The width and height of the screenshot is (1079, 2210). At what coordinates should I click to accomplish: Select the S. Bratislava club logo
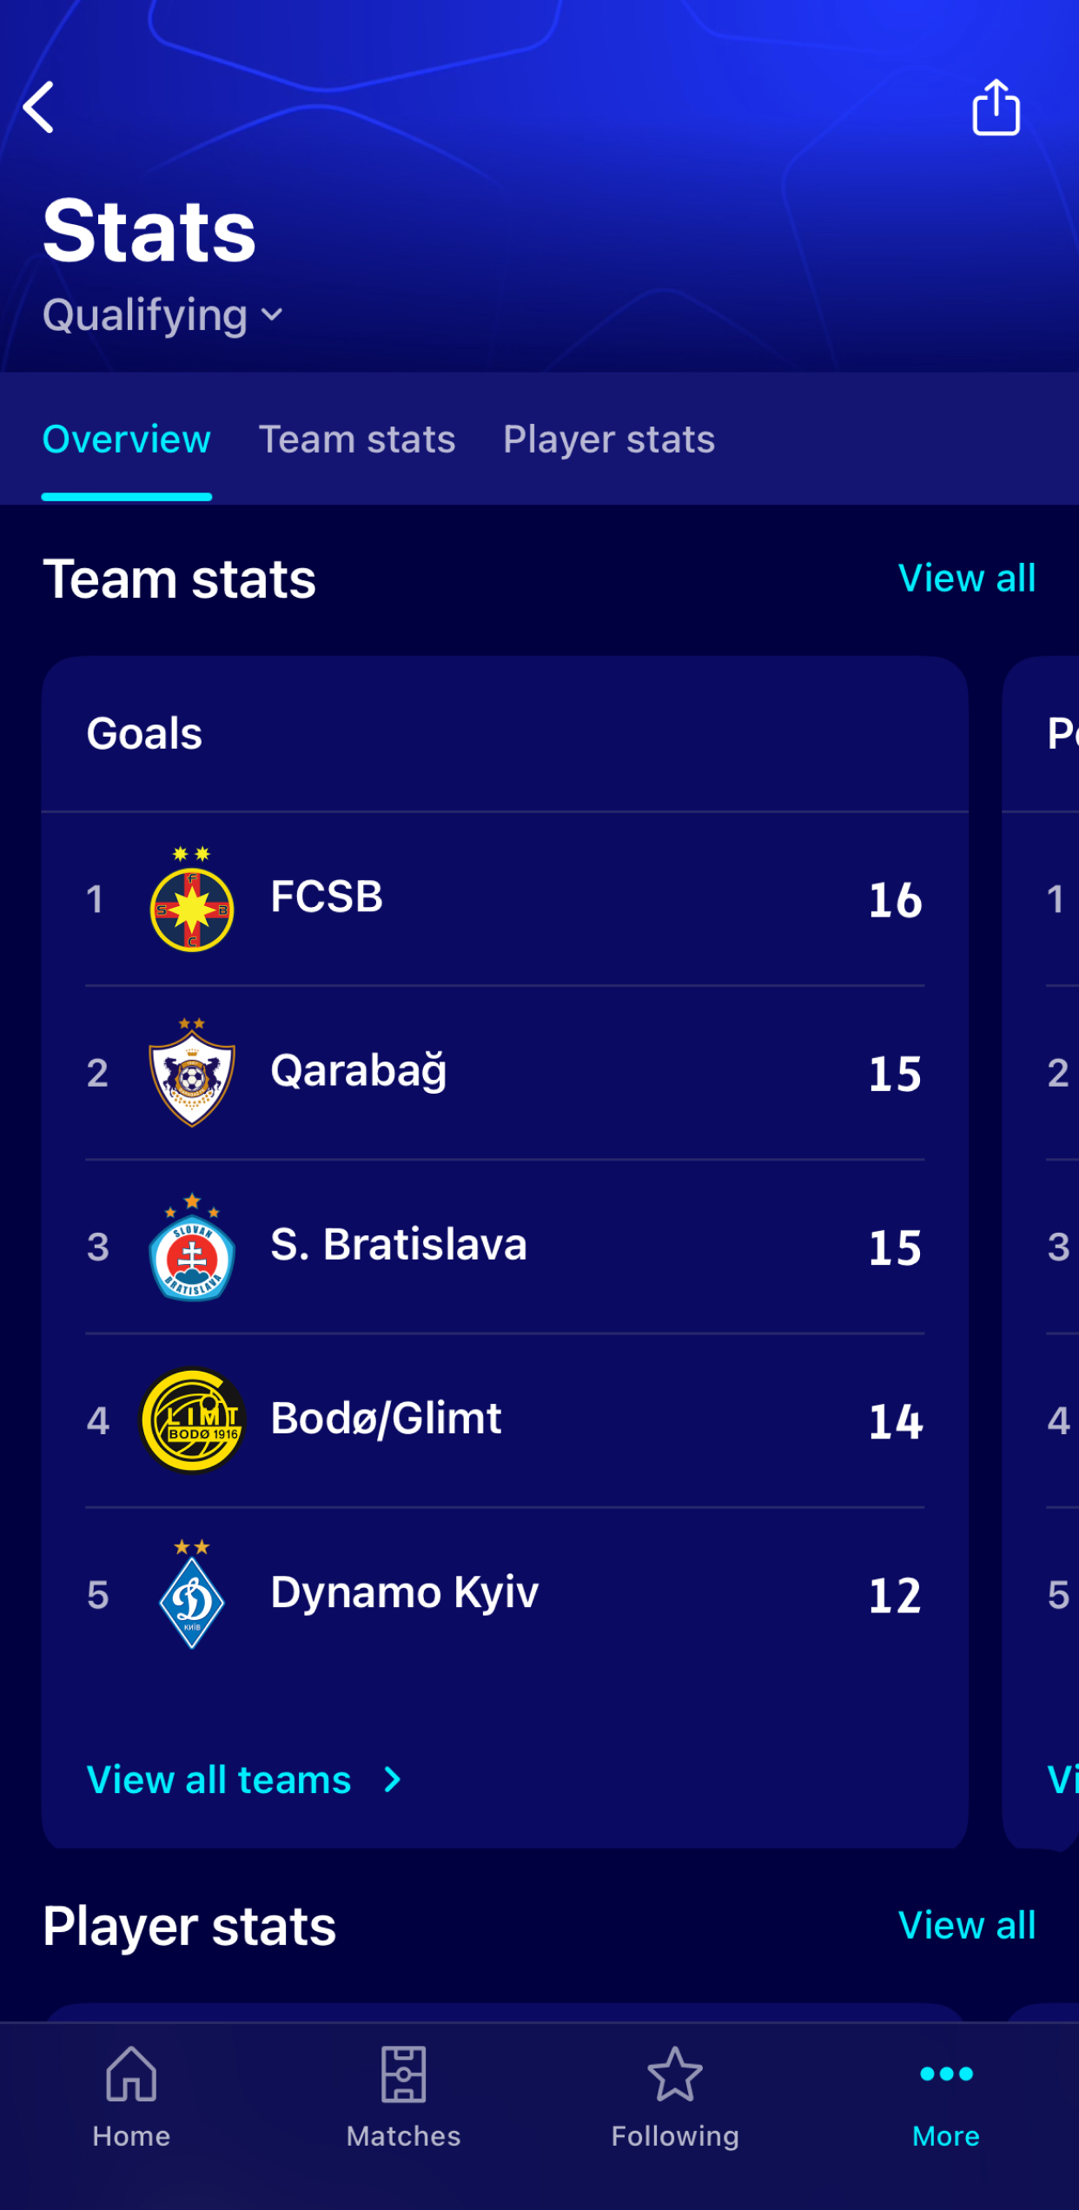pos(192,1248)
